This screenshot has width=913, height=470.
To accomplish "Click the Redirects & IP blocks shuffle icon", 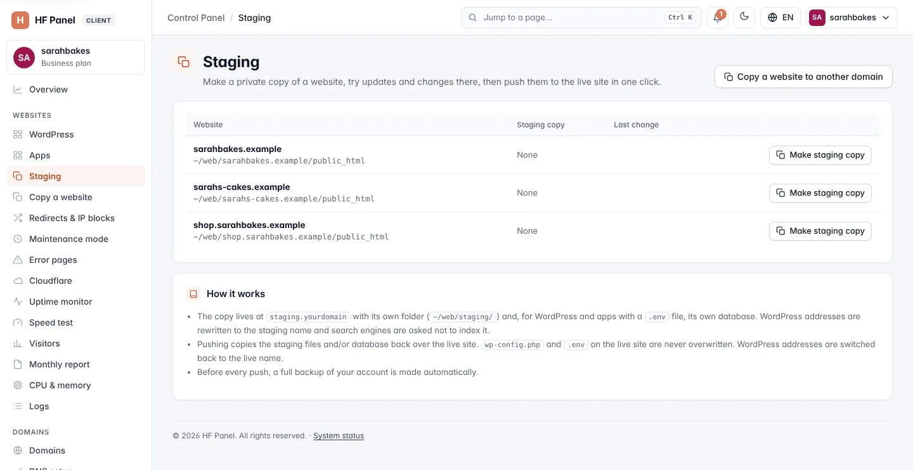I will click(x=18, y=218).
